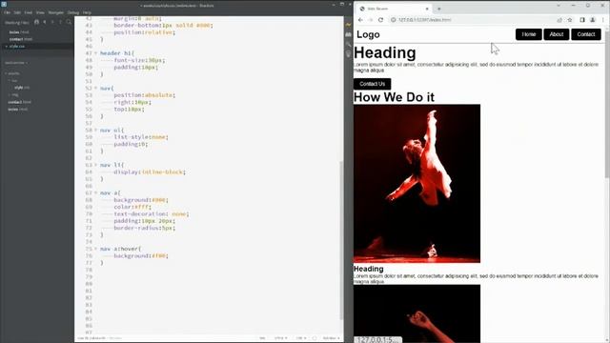Viewport: 610px width, 343px height.
Task: Open language mode dropdown in status bar
Action: pos(301,338)
